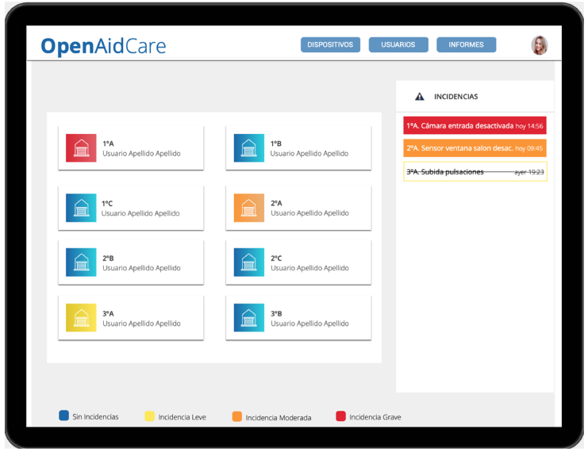The image size is (588, 452).
Task: Click the yellow Incidencia Leve legend swatch
Action: coord(150,416)
